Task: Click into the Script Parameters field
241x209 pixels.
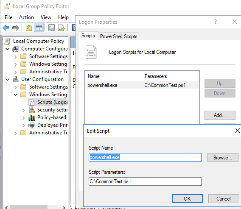Action: [x=145, y=181]
